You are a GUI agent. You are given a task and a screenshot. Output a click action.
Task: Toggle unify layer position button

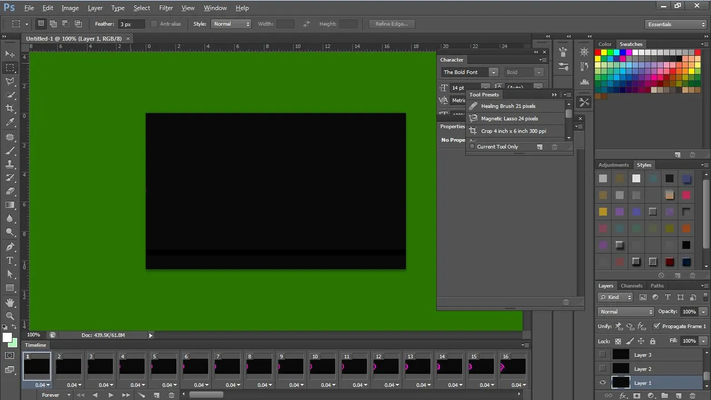coord(619,326)
